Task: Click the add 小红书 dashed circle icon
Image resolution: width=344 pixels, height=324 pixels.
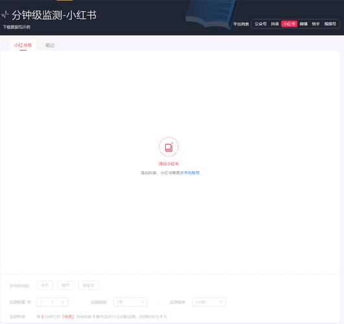Action: point(168,146)
